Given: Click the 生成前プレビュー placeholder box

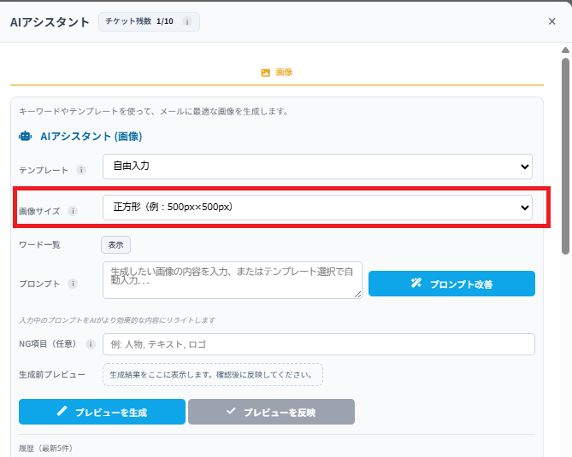Looking at the screenshot, I should (213, 375).
